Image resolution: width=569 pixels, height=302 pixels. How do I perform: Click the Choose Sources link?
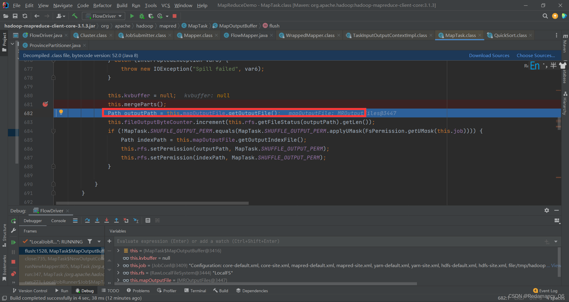[x=536, y=55]
